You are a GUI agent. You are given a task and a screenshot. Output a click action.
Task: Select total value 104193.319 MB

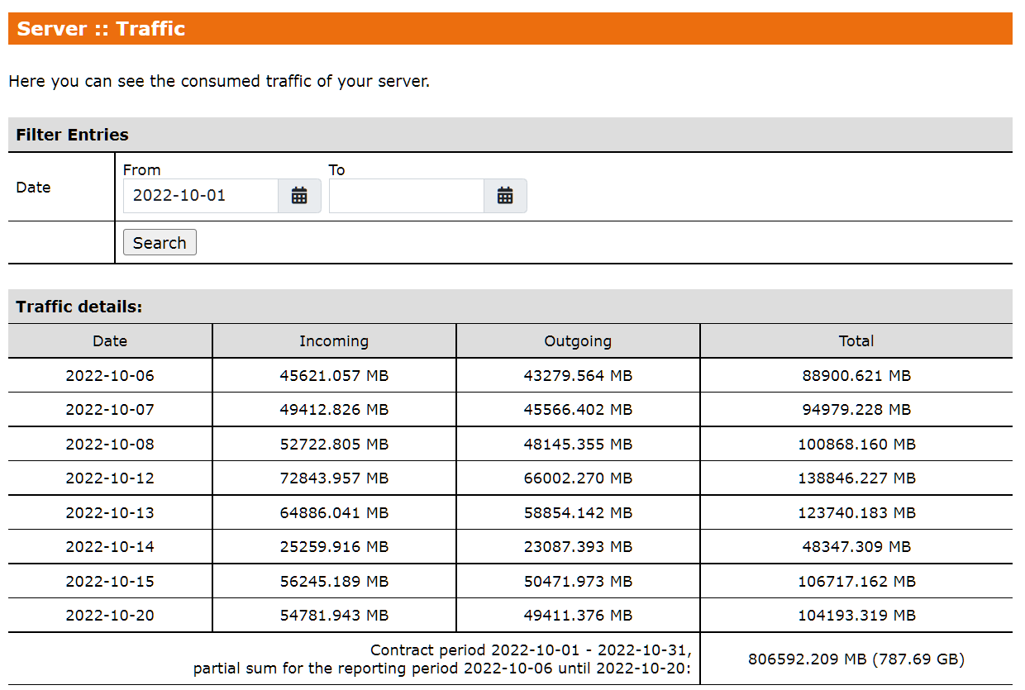pos(856,616)
